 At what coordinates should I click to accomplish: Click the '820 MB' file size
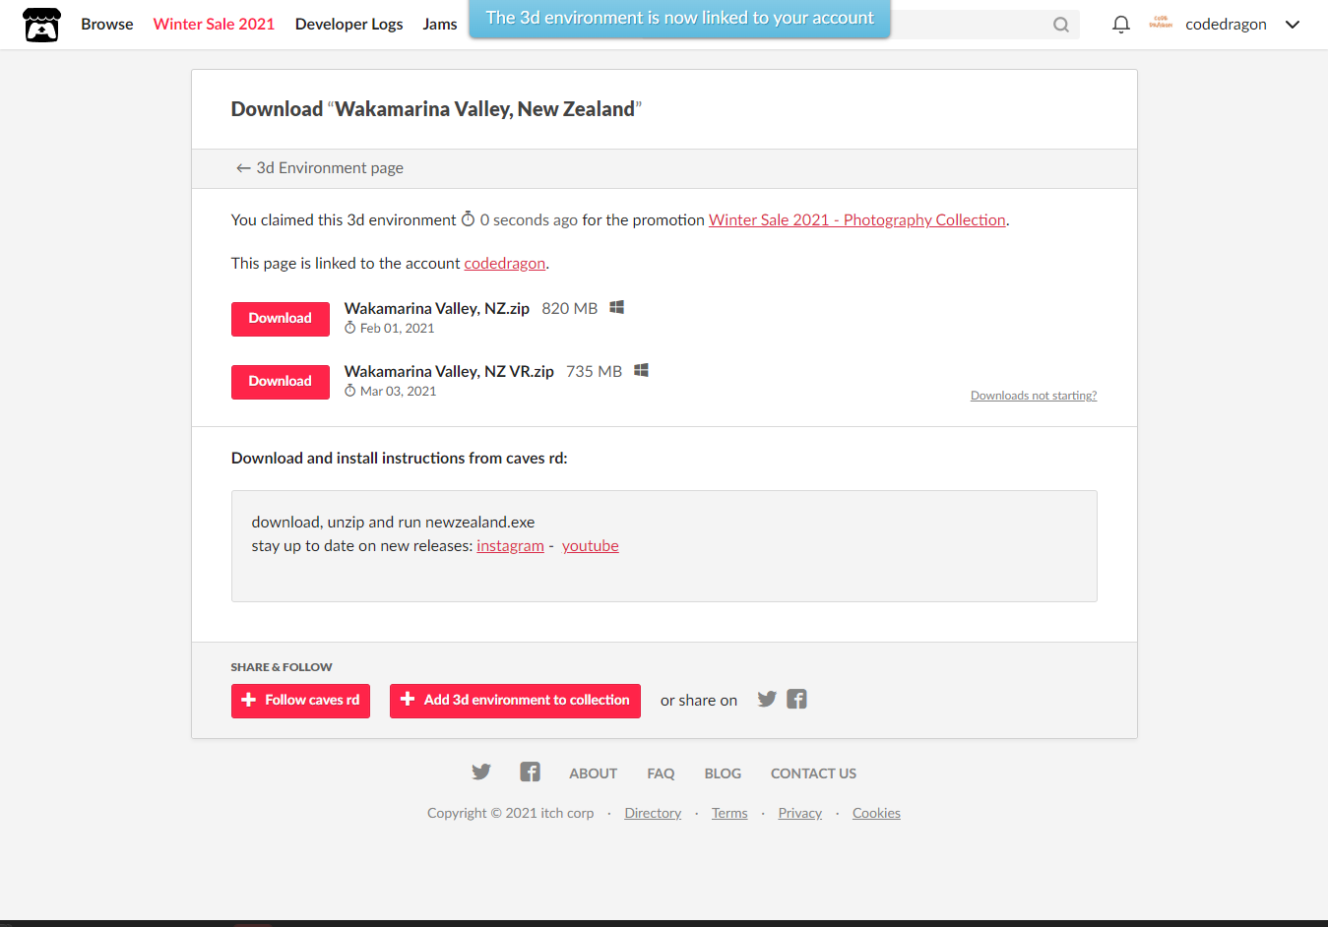(x=569, y=308)
